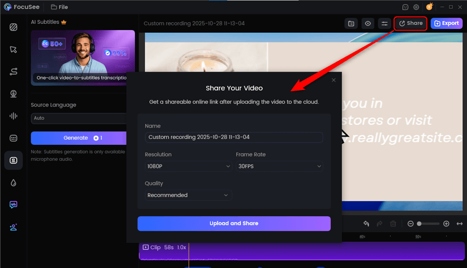The height and width of the screenshot is (268, 467).
Task: Click the timeline zoom slider handle
Action: pyautogui.click(x=419, y=224)
